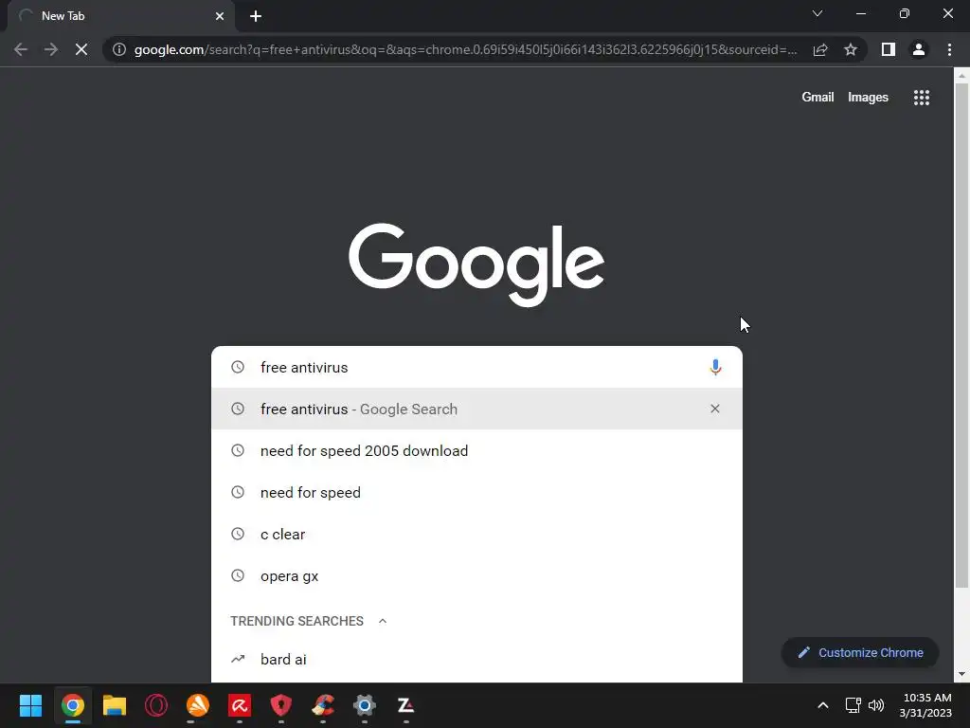Screen dimensions: 970x728
Task: Open Chrome three-dot menu
Action: (x=949, y=49)
